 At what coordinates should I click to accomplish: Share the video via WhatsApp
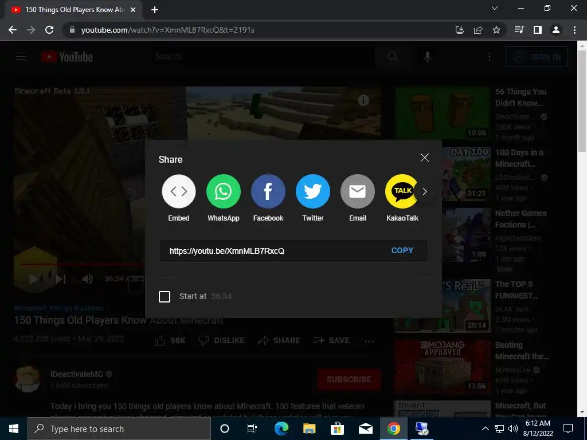[x=224, y=191]
